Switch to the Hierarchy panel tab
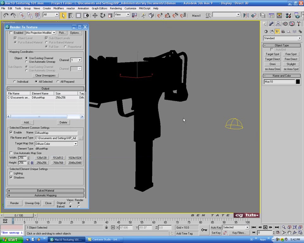Image resolution: width=304 pixels, height=243 pixels. click(278, 24)
